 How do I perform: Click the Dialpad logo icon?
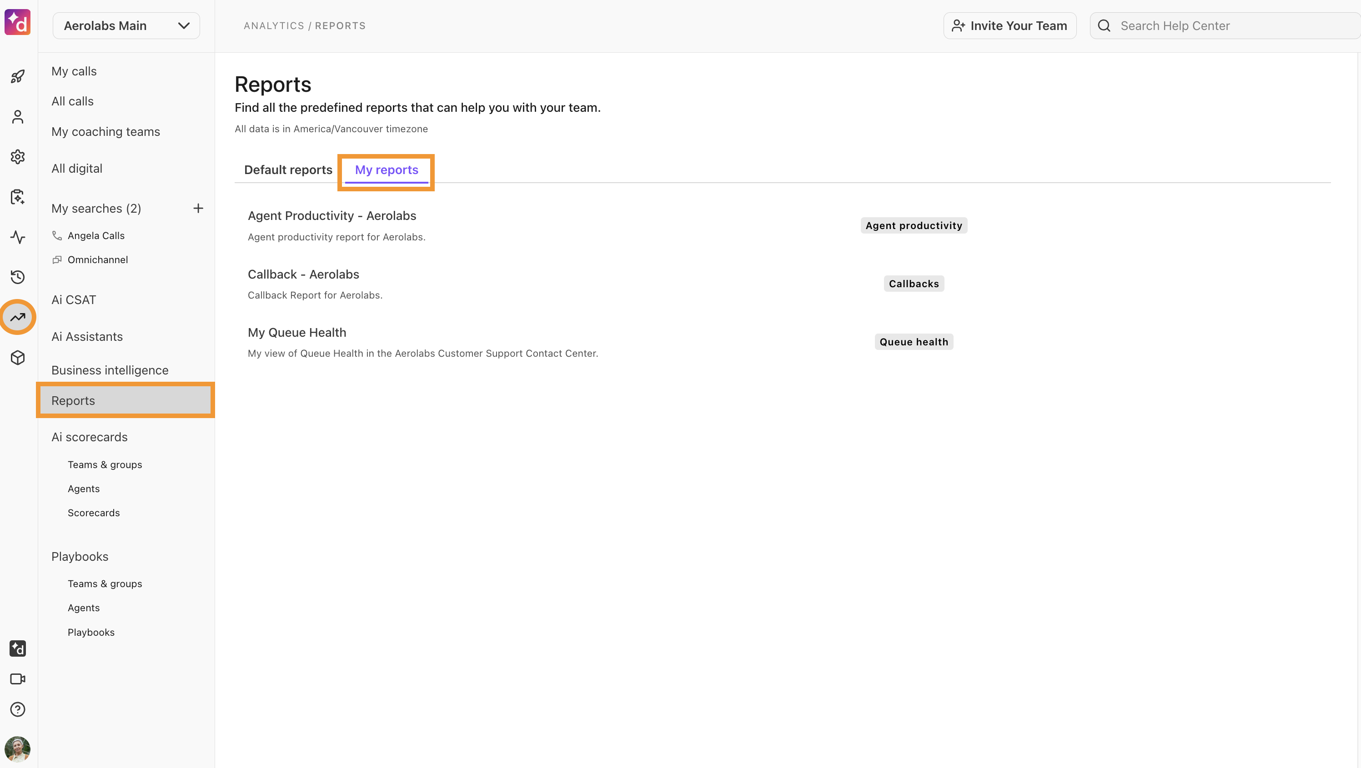pos(17,22)
